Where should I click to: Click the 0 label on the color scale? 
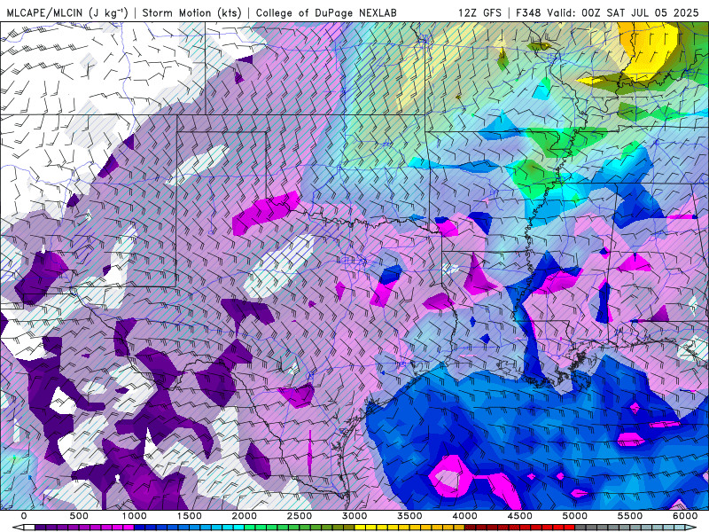click(24, 516)
